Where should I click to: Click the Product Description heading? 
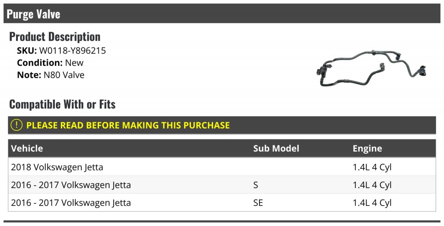(x=55, y=37)
